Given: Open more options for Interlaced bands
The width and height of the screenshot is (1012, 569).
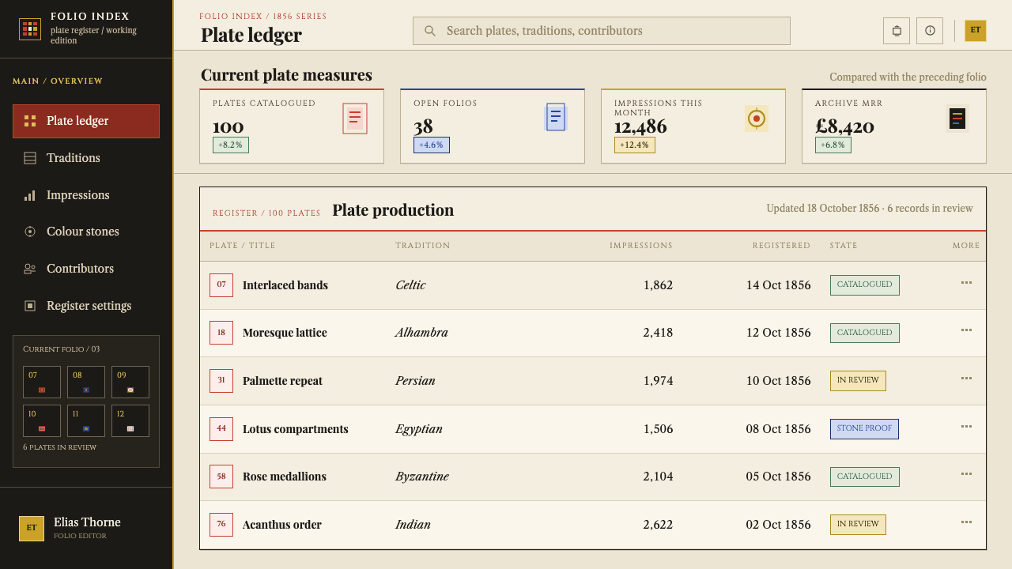Looking at the screenshot, I should click(x=966, y=282).
